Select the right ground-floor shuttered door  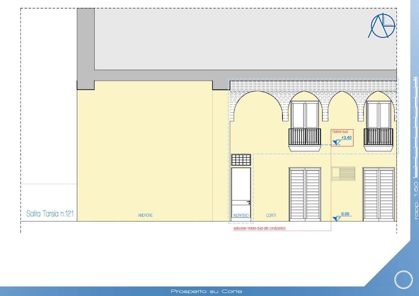click(x=379, y=194)
